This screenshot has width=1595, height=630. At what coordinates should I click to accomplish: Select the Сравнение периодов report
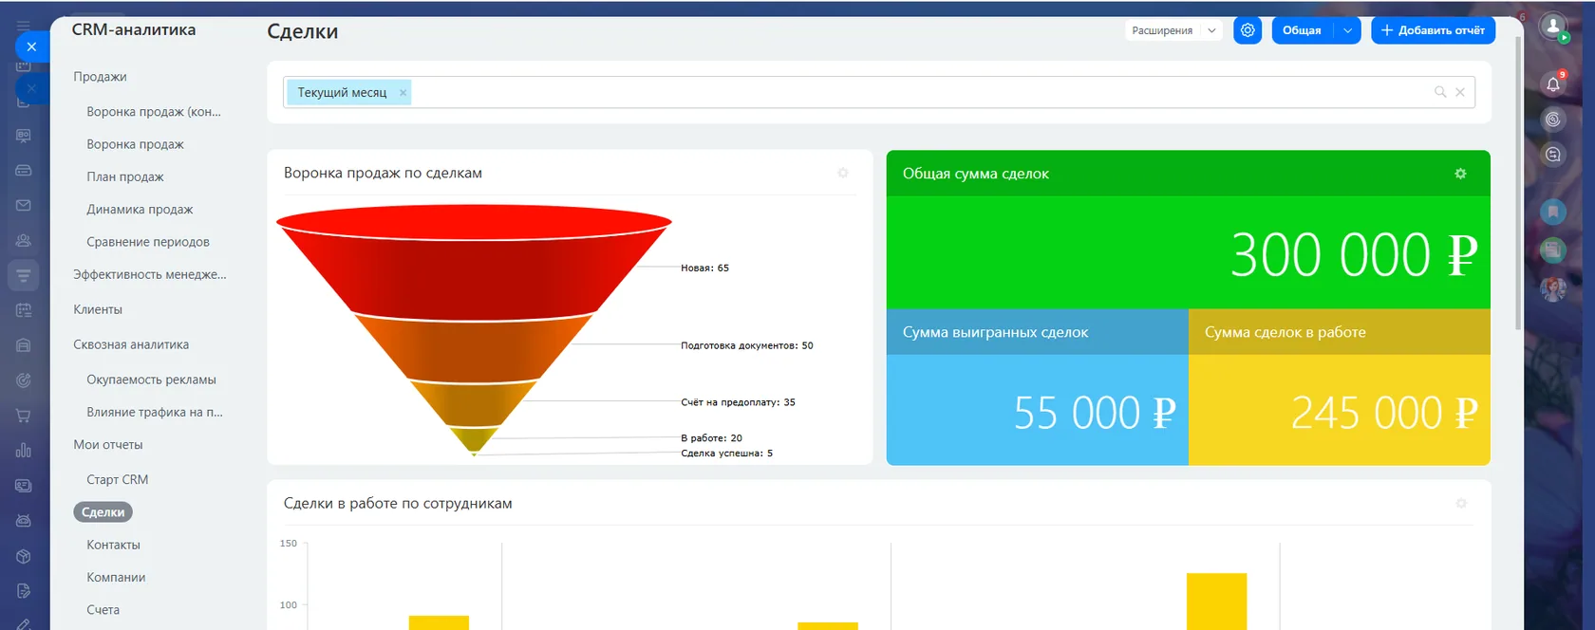pos(148,242)
